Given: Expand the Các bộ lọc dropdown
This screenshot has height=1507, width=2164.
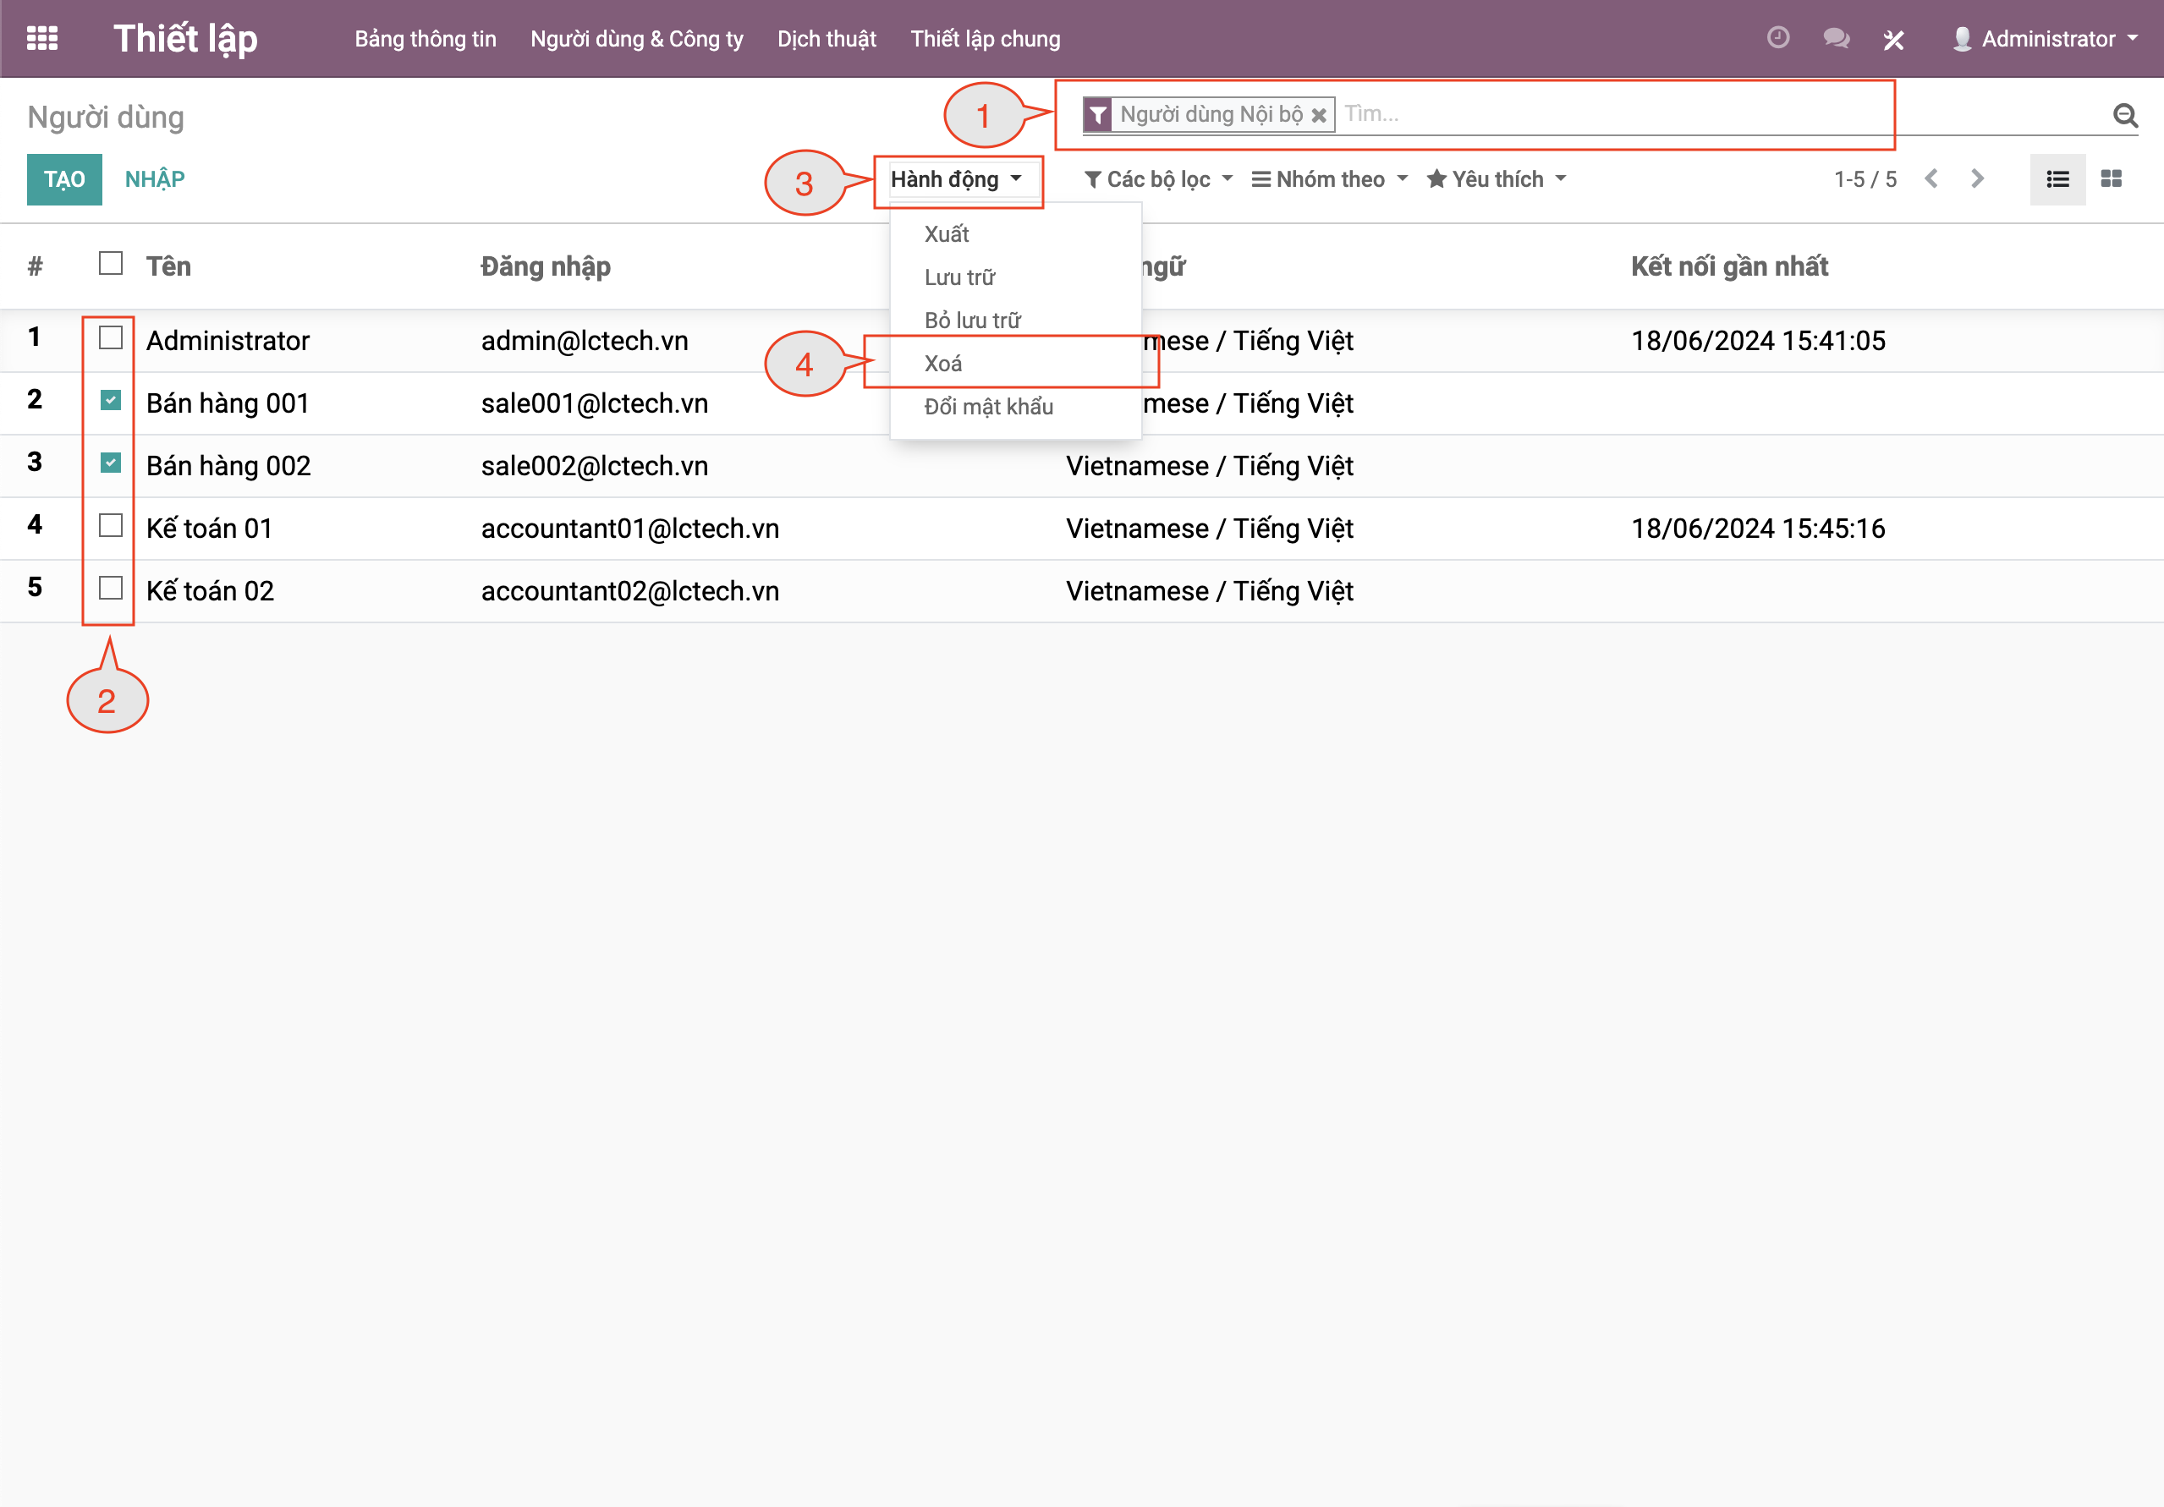Looking at the screenshot, I should tap(1158, 179).
